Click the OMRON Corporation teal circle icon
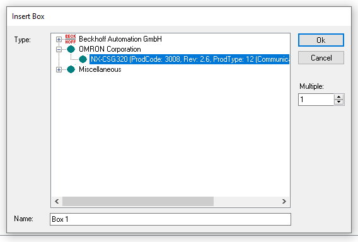Image resolution: width=358 pixels, height=242 pixels. [x=71, y=49]
